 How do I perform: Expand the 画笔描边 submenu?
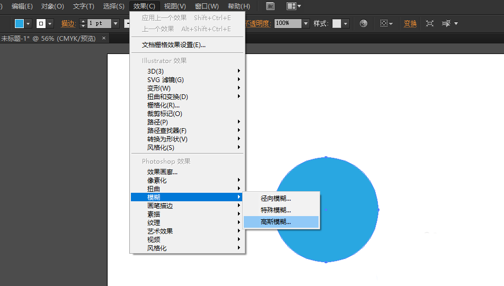tap(187, 205)
